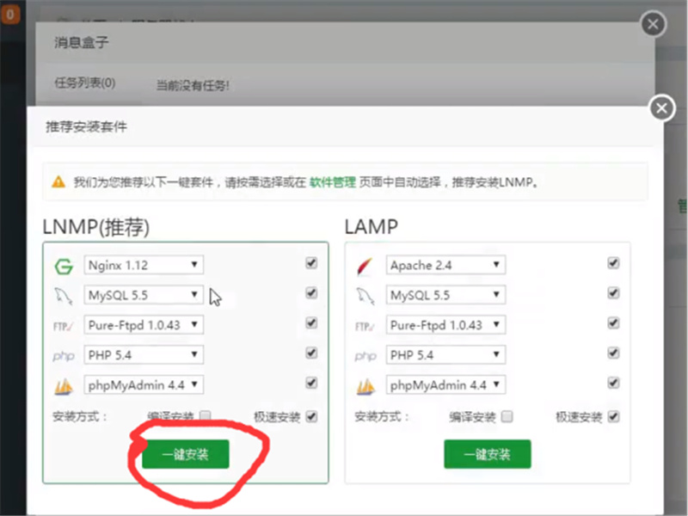
Task: Switch to the 任务列表(0) tab
Action: [x=84, y=83]
